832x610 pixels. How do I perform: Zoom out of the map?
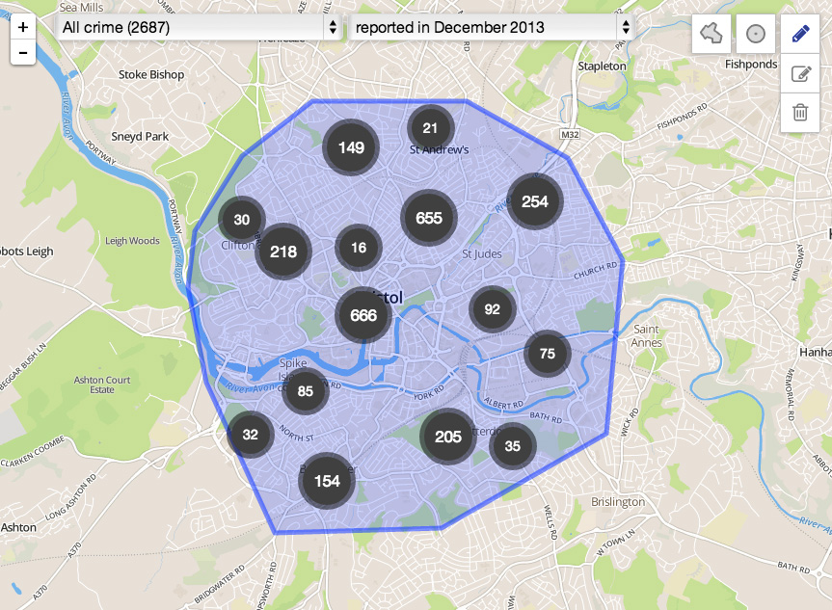[x=22, y=52]
